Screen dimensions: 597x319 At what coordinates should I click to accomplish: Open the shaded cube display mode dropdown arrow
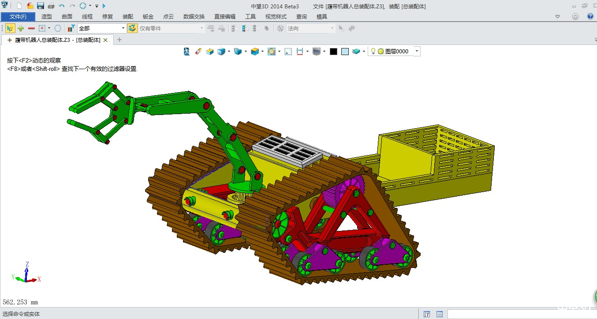pos(229,52)
